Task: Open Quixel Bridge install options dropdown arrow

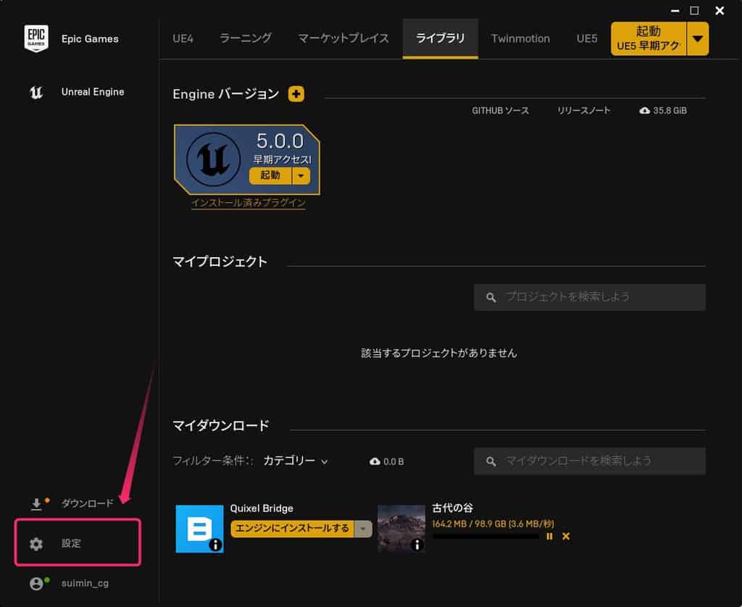Action: (x=363, y=529)
